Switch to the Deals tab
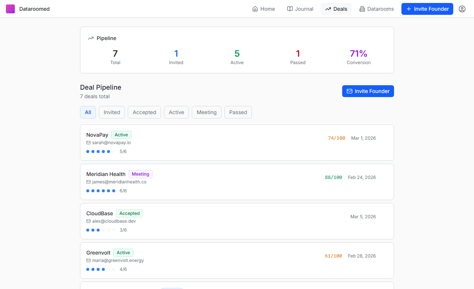Image resolution: width=474 pixels, height=289 pixels. click(336, 9)
